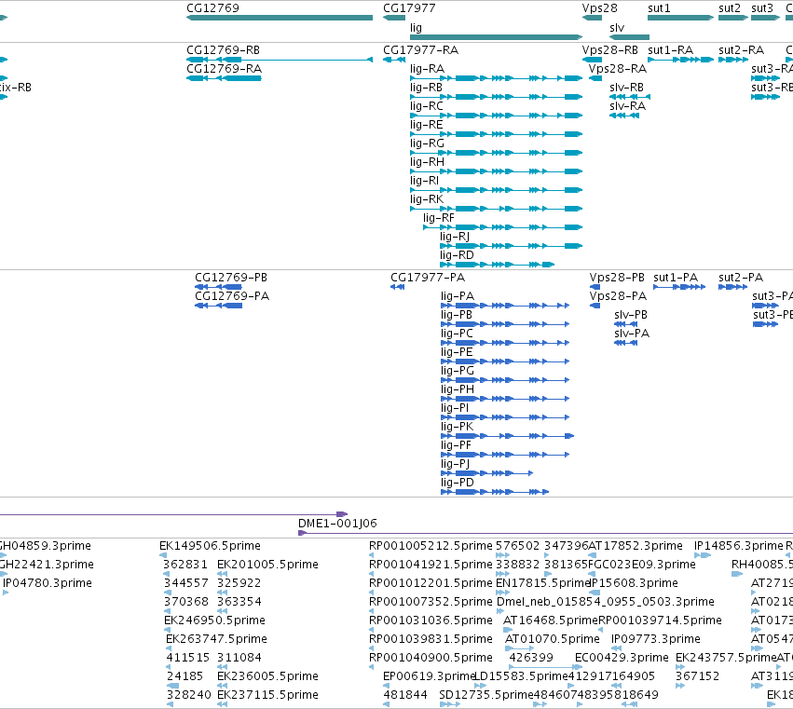
Task: Select protein CG12769-PA
Action: tap(218, 306)
